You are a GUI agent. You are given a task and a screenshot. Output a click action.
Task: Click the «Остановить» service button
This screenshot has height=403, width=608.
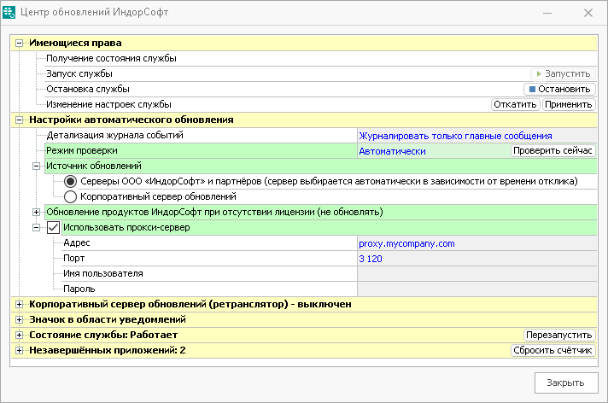point(559,89)
